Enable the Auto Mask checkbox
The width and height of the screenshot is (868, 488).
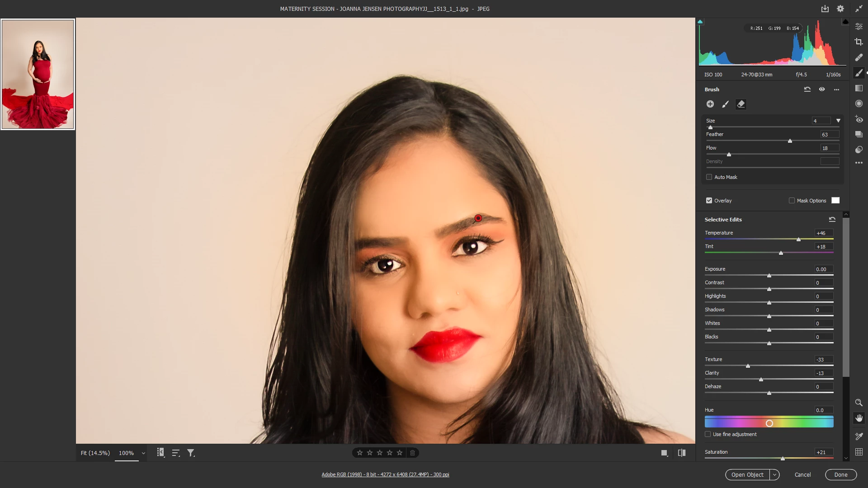[x=709, y=177]
